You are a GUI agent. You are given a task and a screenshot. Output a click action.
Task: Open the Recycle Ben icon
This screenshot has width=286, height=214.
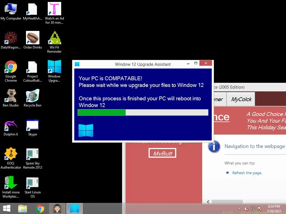pyautogui.click(x=32, y=98)
